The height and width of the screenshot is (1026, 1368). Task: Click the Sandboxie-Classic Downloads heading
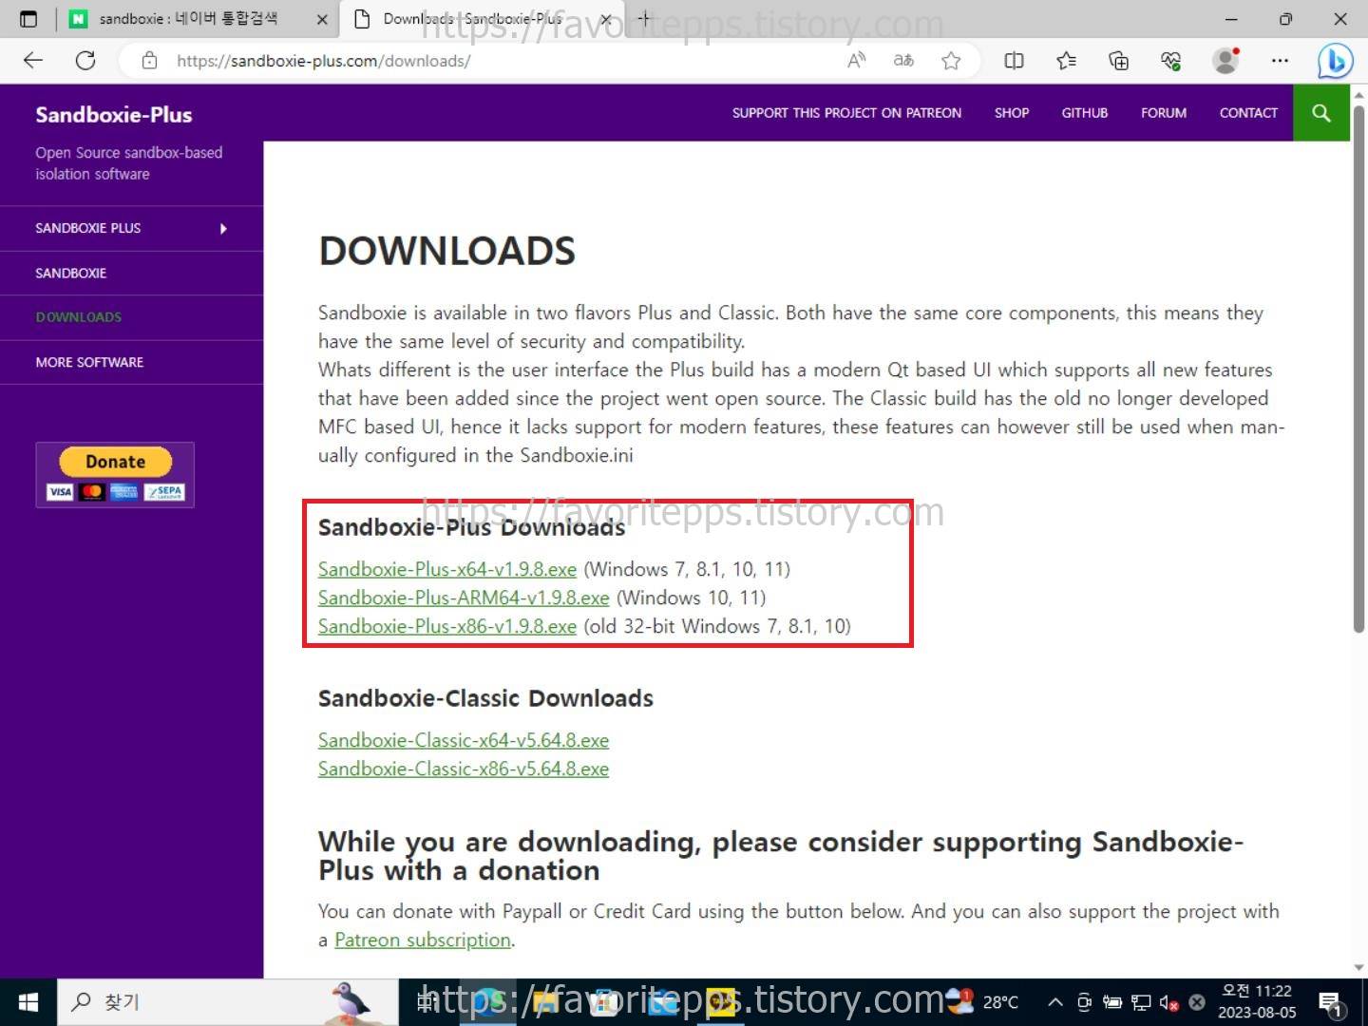pos(485,698)
